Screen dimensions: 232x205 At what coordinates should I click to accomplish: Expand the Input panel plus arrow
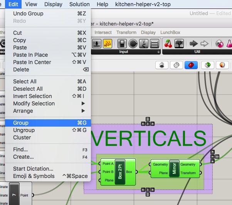[158, 52]
